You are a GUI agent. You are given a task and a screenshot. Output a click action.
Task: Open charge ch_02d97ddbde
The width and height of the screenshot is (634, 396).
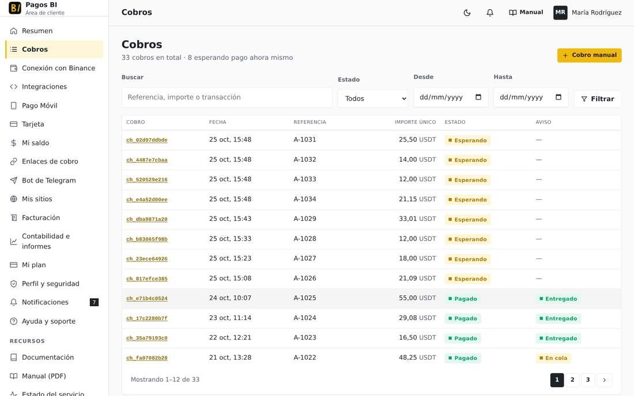147,140
